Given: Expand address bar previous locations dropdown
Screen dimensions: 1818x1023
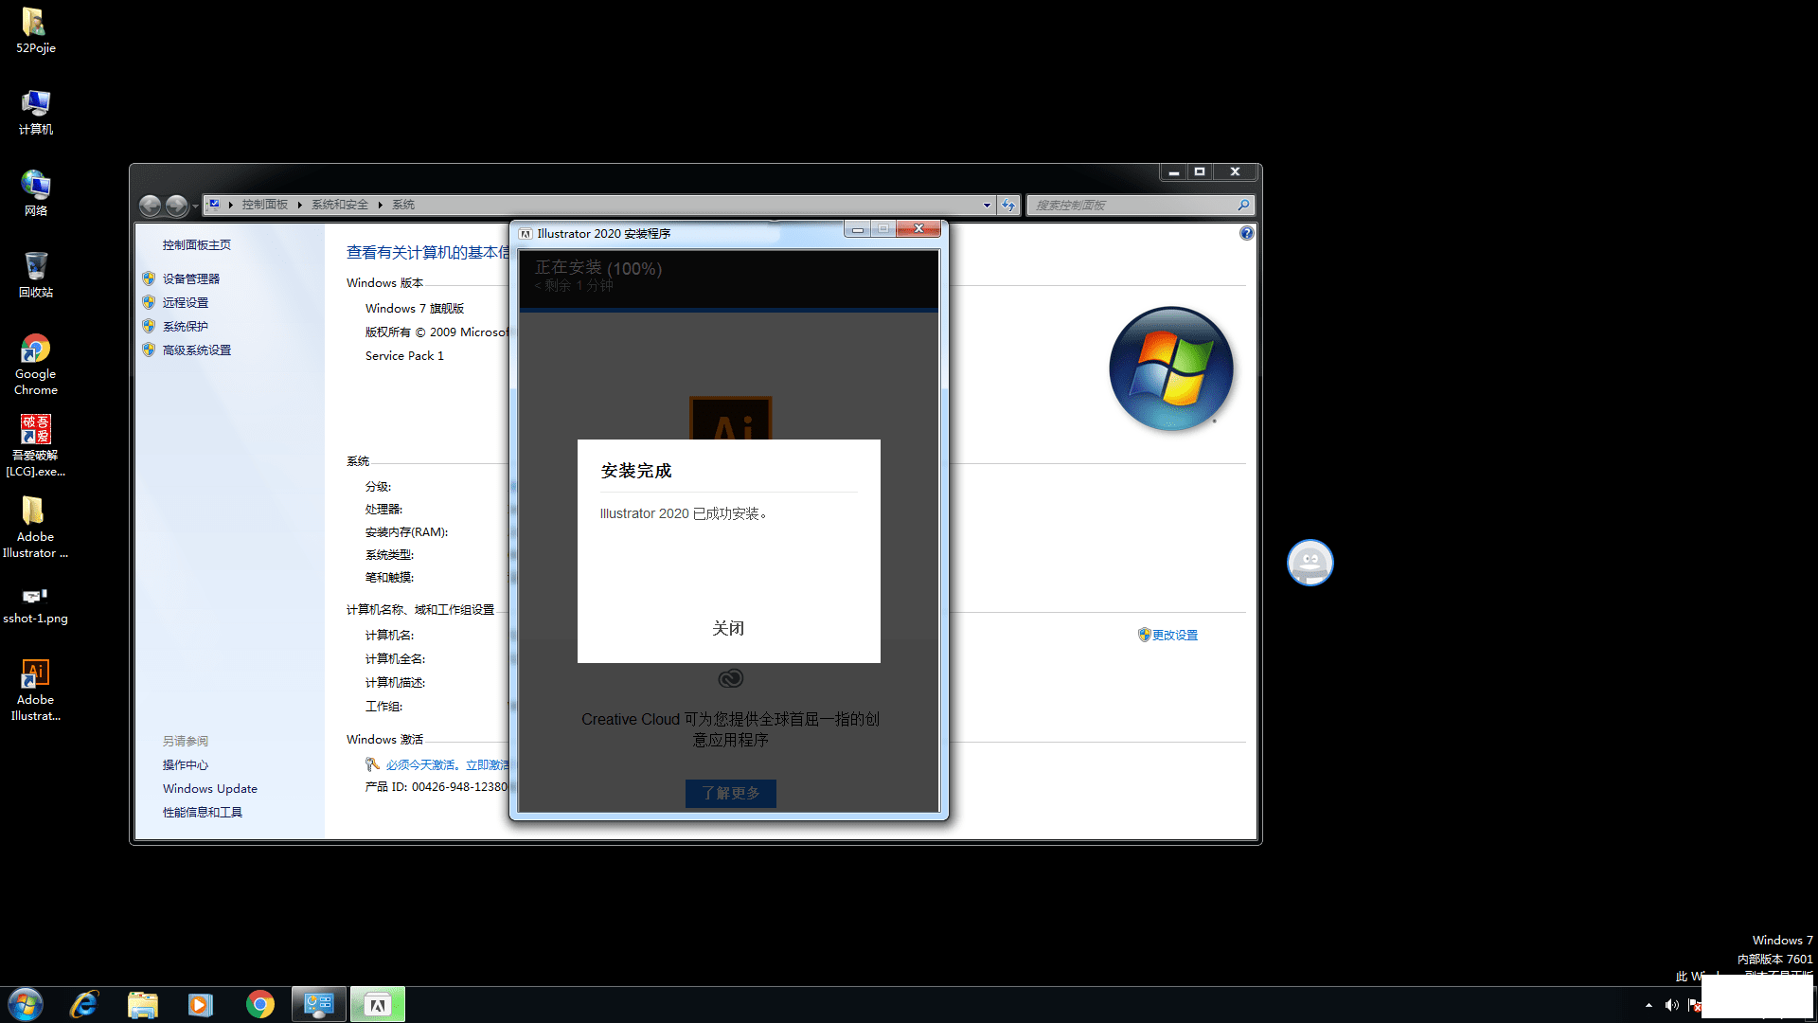Looking at the screenshot, I should 987,205.
